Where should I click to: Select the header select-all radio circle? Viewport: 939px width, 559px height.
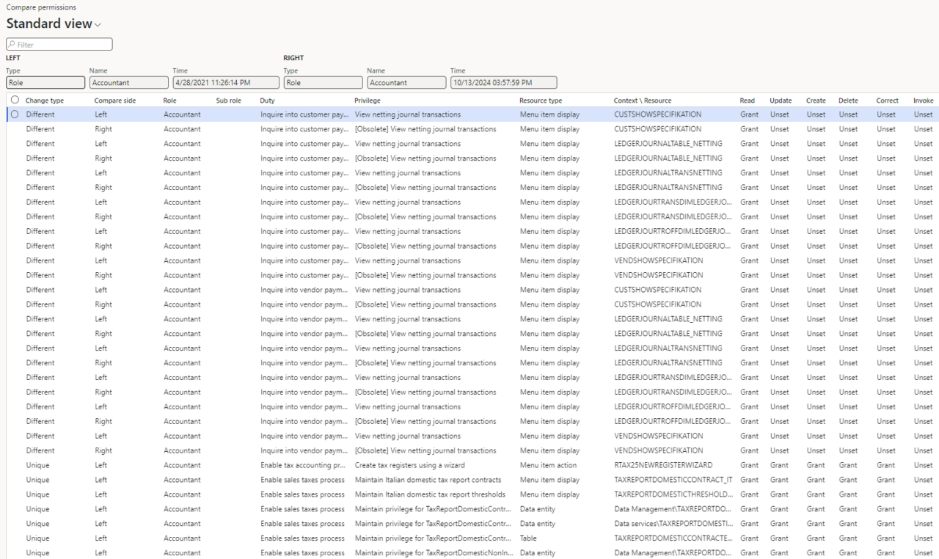15,100
